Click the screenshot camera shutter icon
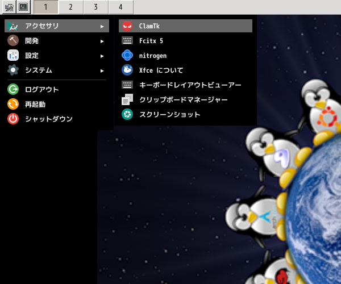 [127, 114]
